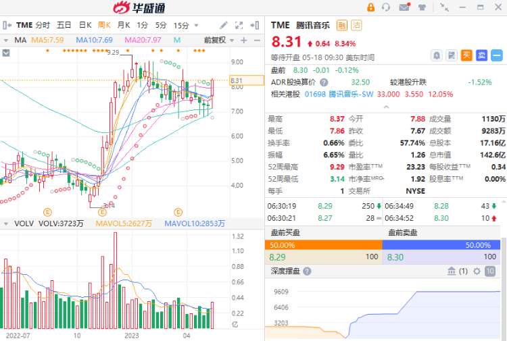
Task: Click the 06:34:52 trade tick row
Action: pos(441,218)
